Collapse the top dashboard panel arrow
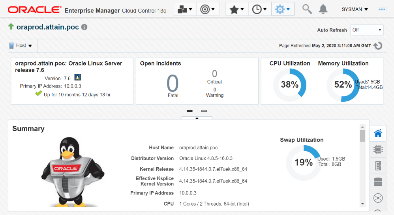394x215 pixels. (197, 118)
